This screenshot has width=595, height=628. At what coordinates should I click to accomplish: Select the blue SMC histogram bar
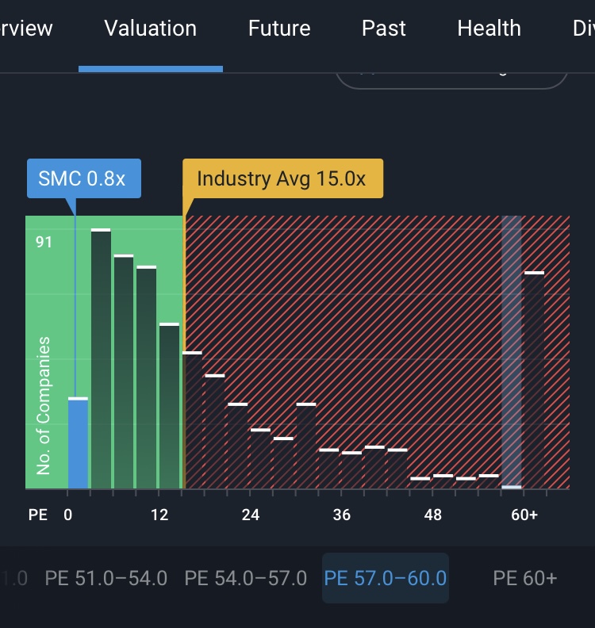(78, 442)
